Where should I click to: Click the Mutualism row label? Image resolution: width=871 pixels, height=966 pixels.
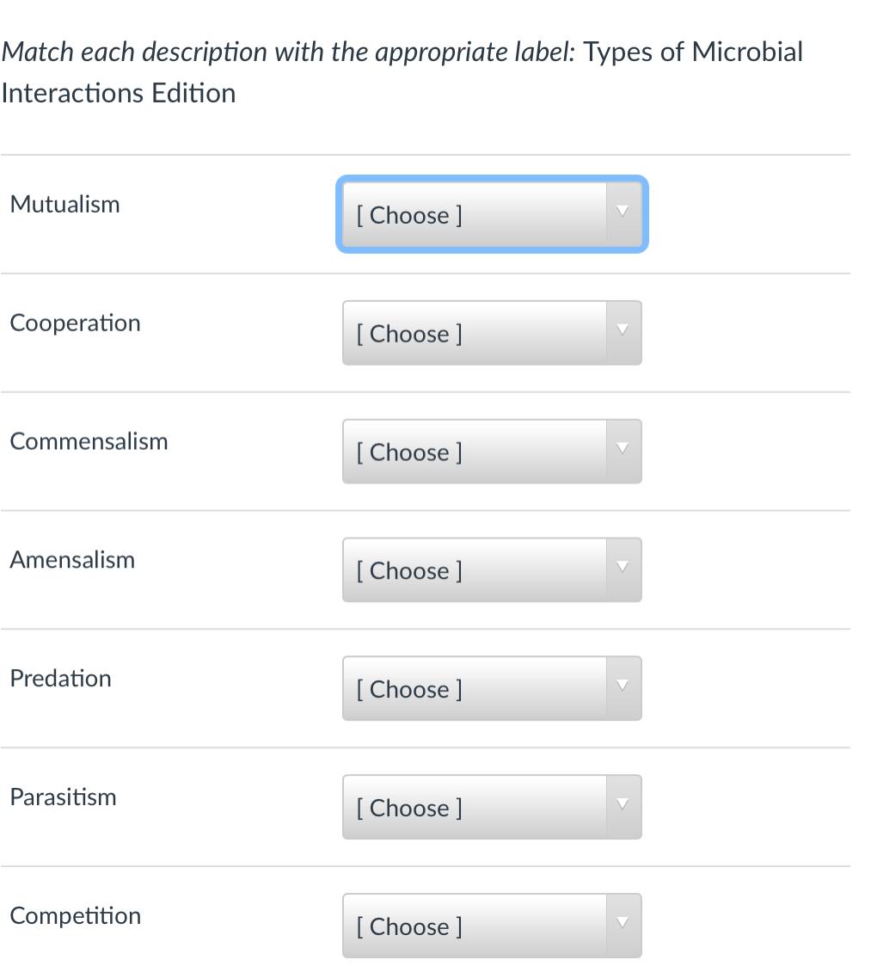64,204
